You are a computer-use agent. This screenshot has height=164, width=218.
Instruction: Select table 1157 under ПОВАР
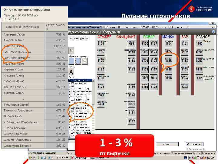[x=154, y=43]
